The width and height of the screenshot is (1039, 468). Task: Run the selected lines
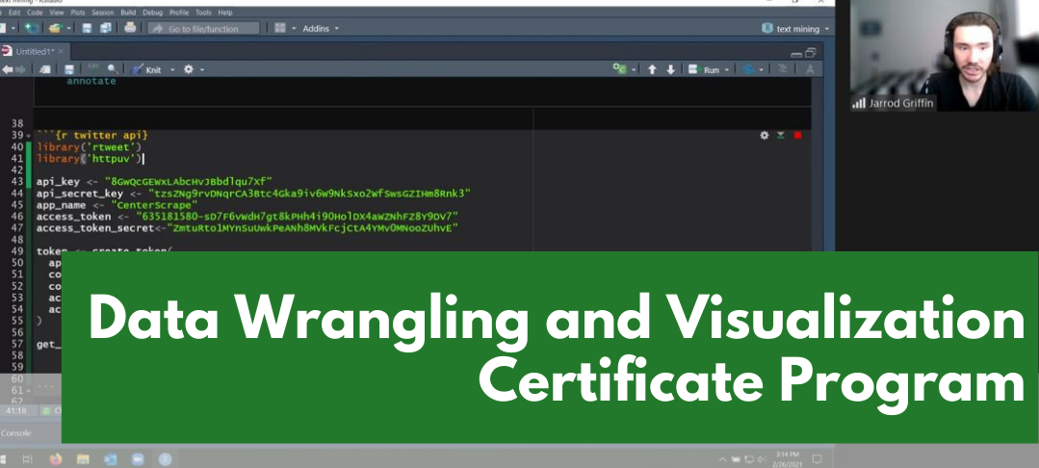tap(704, 69)
